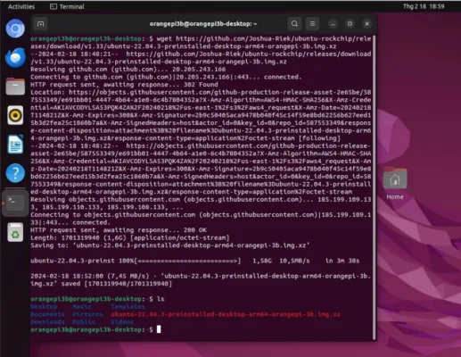Click the 'Public' entry in ls output
This screenshot has width=461, height=357.
84,322
